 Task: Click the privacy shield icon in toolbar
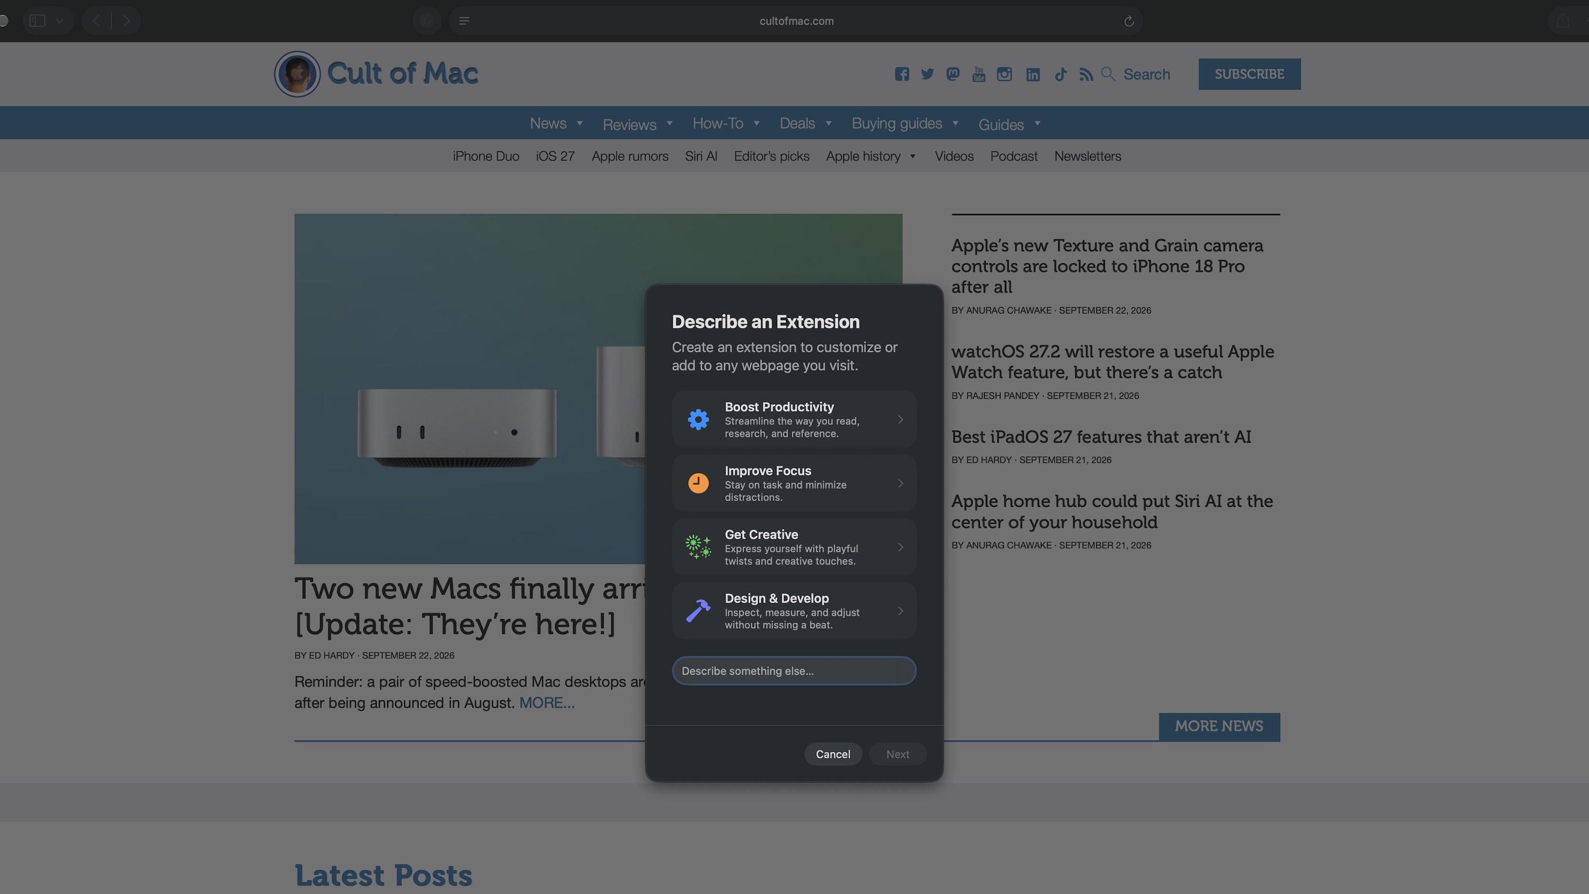427,21
